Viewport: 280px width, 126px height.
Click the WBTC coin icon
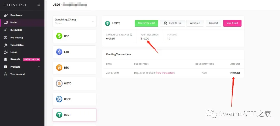59,83
